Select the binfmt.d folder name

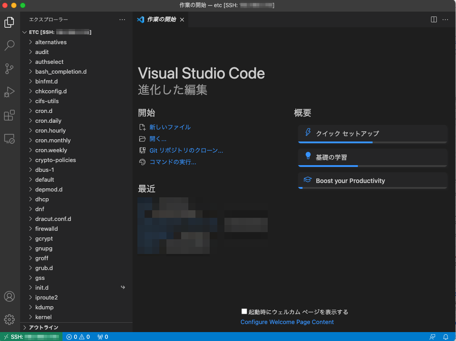pos(46,82)
